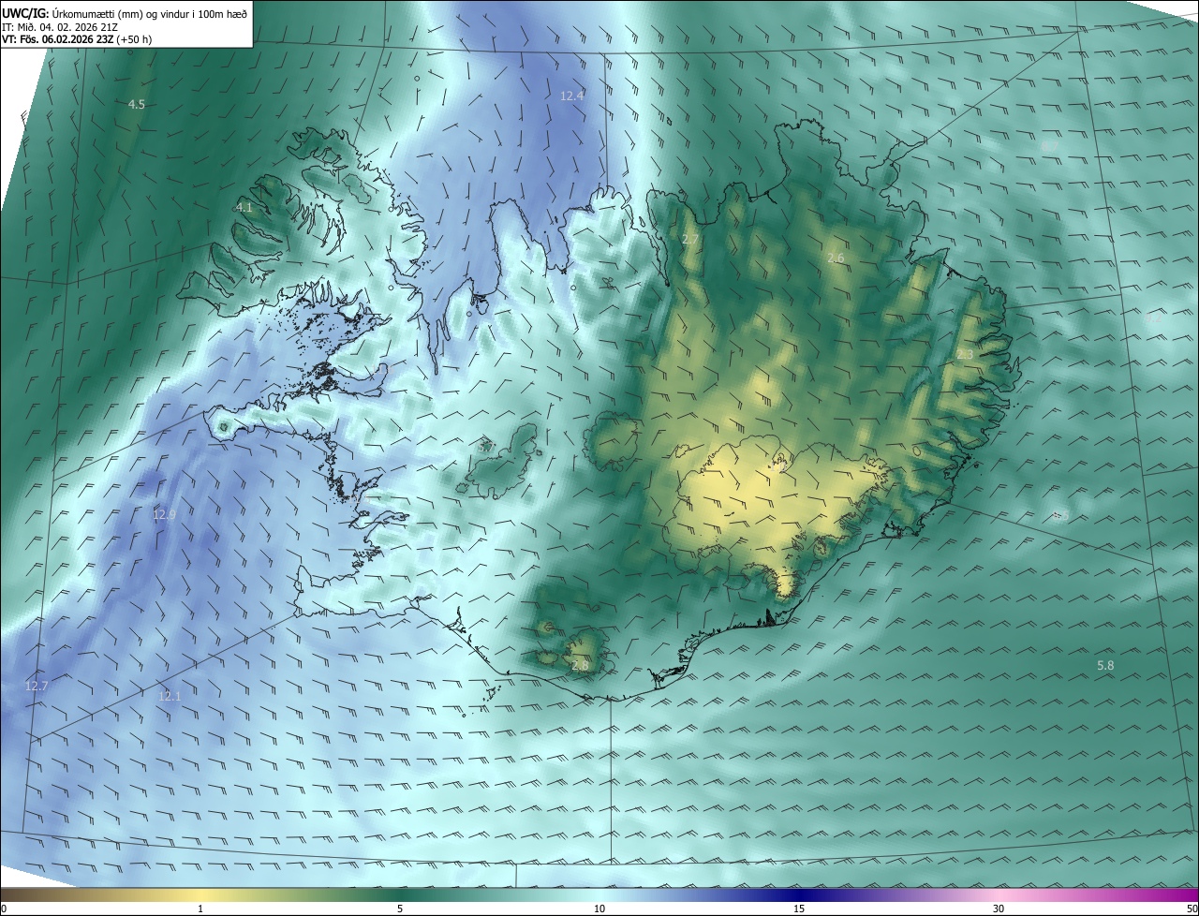Click the 12.1 value label on the map

point(170,696)
